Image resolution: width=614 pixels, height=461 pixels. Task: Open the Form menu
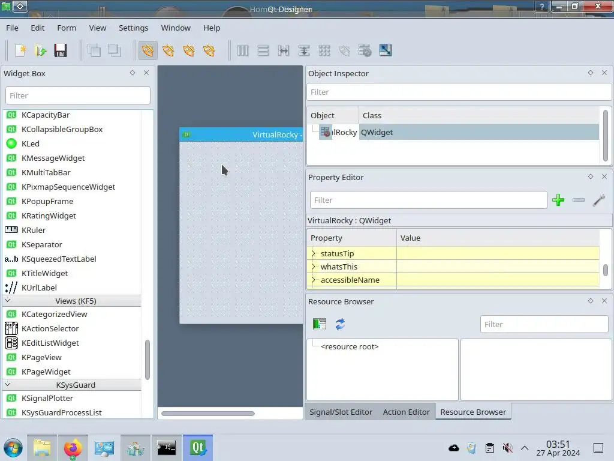click(x=67, y=28)
